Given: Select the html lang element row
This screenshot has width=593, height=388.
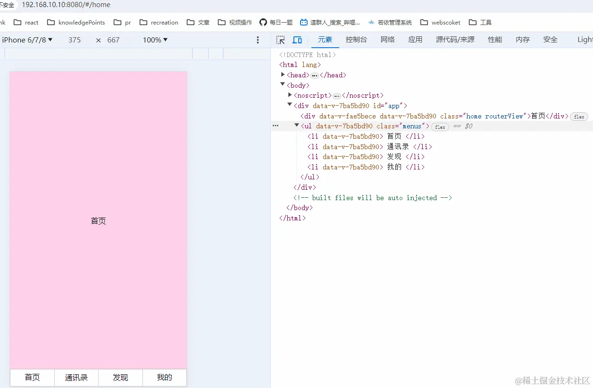Looking at the screenshot, I should [x=300, y=65].
